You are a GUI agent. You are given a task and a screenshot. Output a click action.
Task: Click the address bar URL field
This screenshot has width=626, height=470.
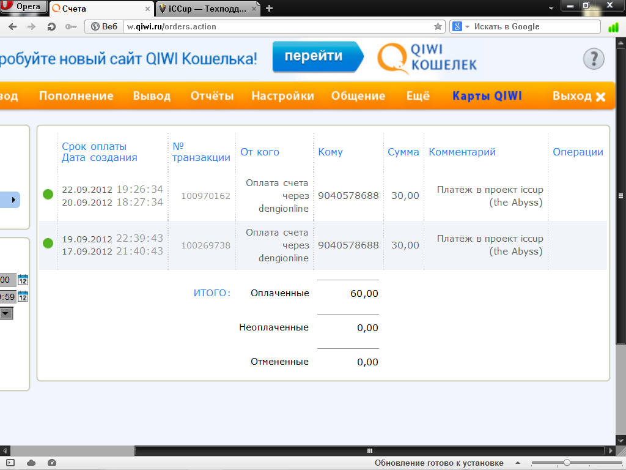click(279, 27)
